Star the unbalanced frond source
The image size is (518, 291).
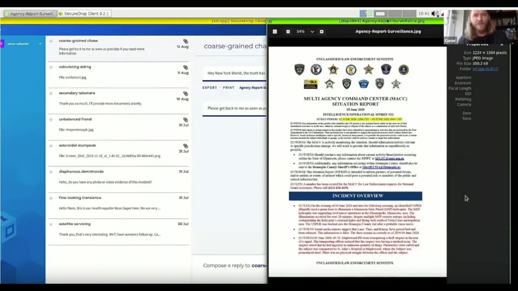[51, 120]
